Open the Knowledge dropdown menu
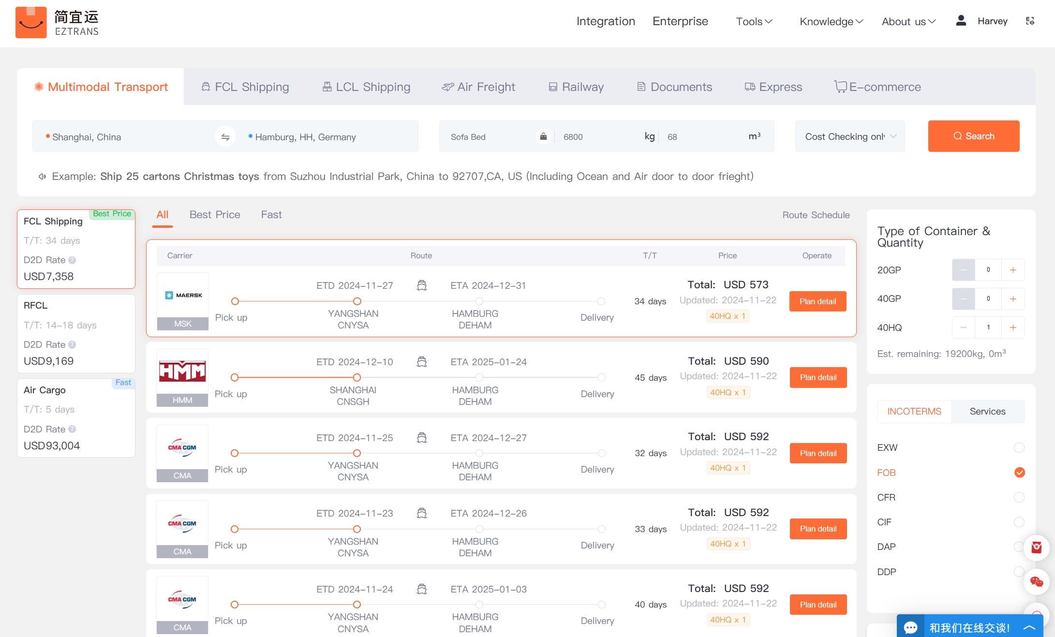The height and width of the screenshot is (637, 1055). point(831,21)
